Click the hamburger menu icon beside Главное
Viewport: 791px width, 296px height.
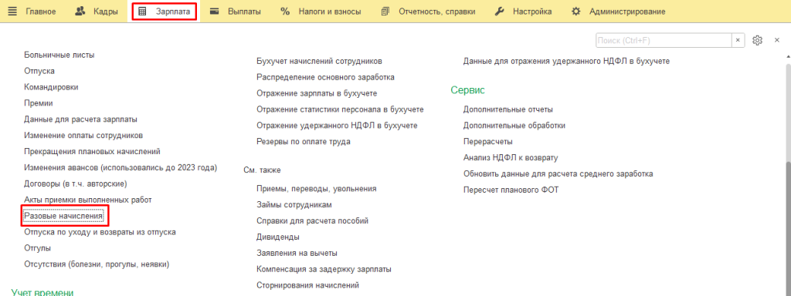[12, 11]
